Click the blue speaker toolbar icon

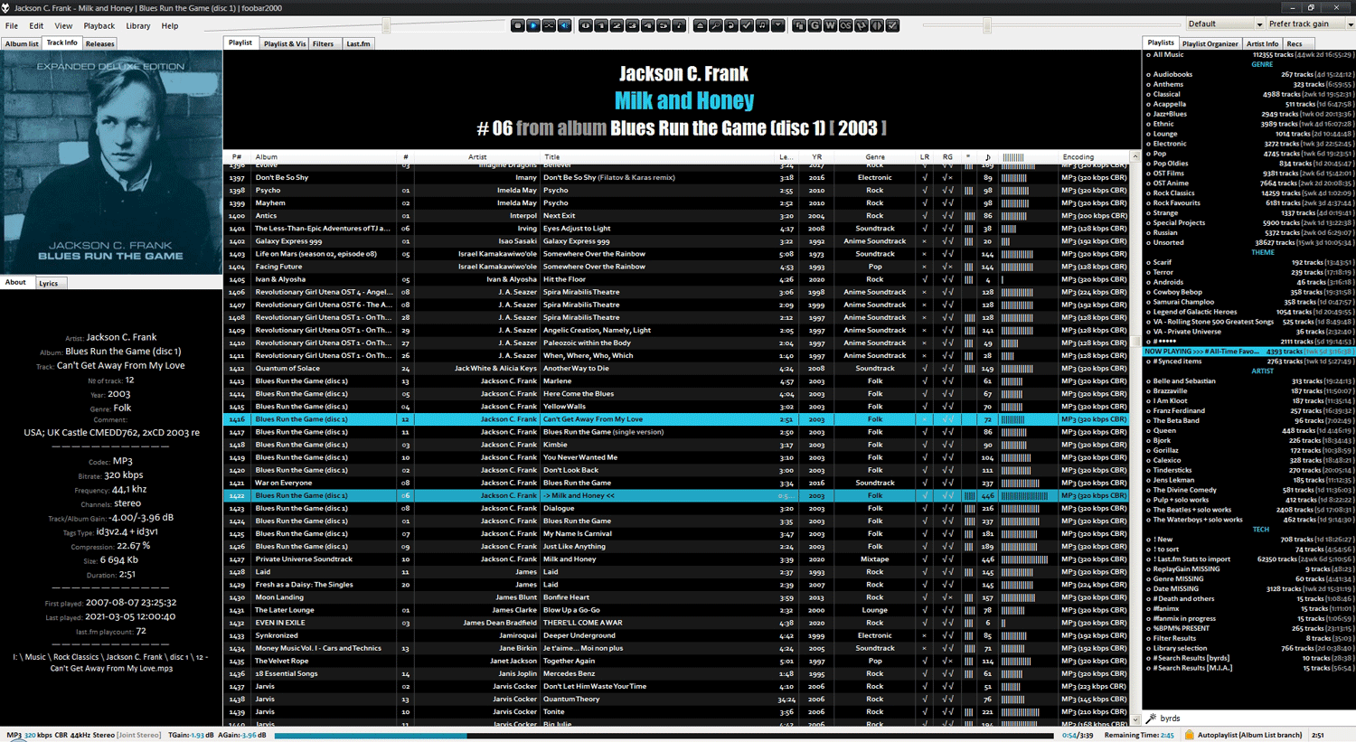click(564, 25)
